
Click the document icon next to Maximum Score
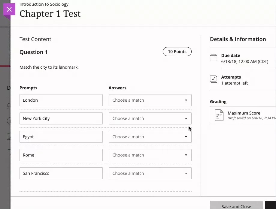point(219,115)
